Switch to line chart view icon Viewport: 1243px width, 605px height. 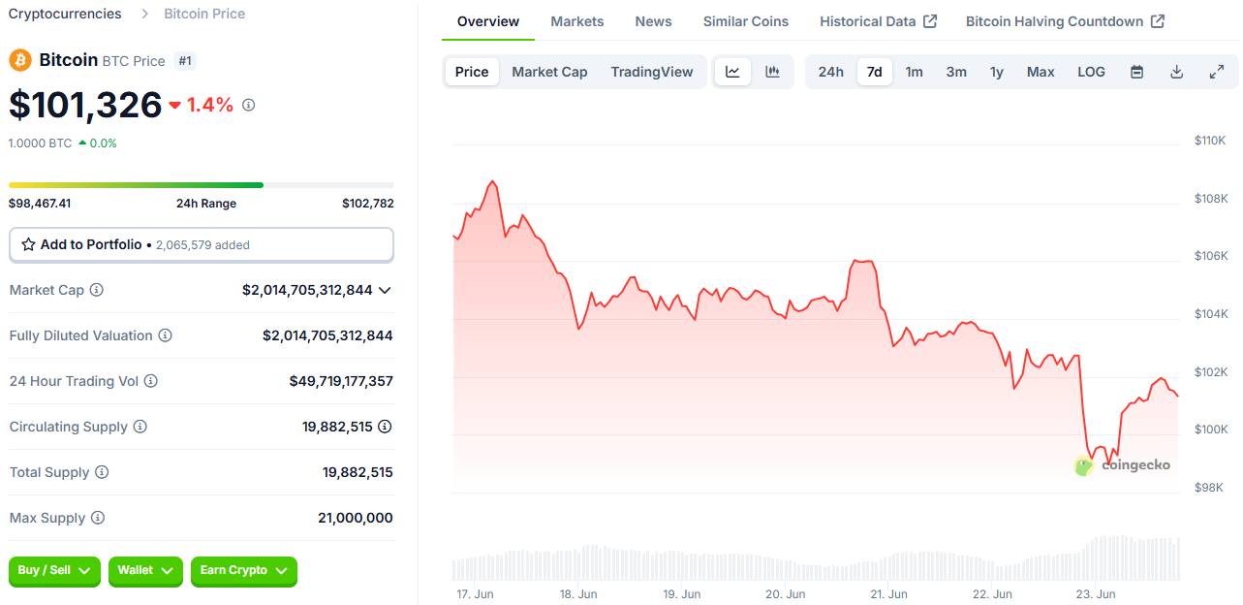733,72
